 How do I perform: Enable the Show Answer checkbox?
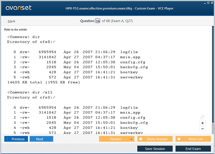pyautogui.click(x=141, y=139)
